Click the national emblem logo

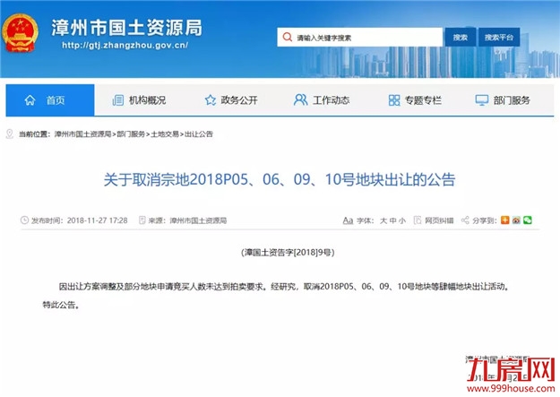point(20,33)
